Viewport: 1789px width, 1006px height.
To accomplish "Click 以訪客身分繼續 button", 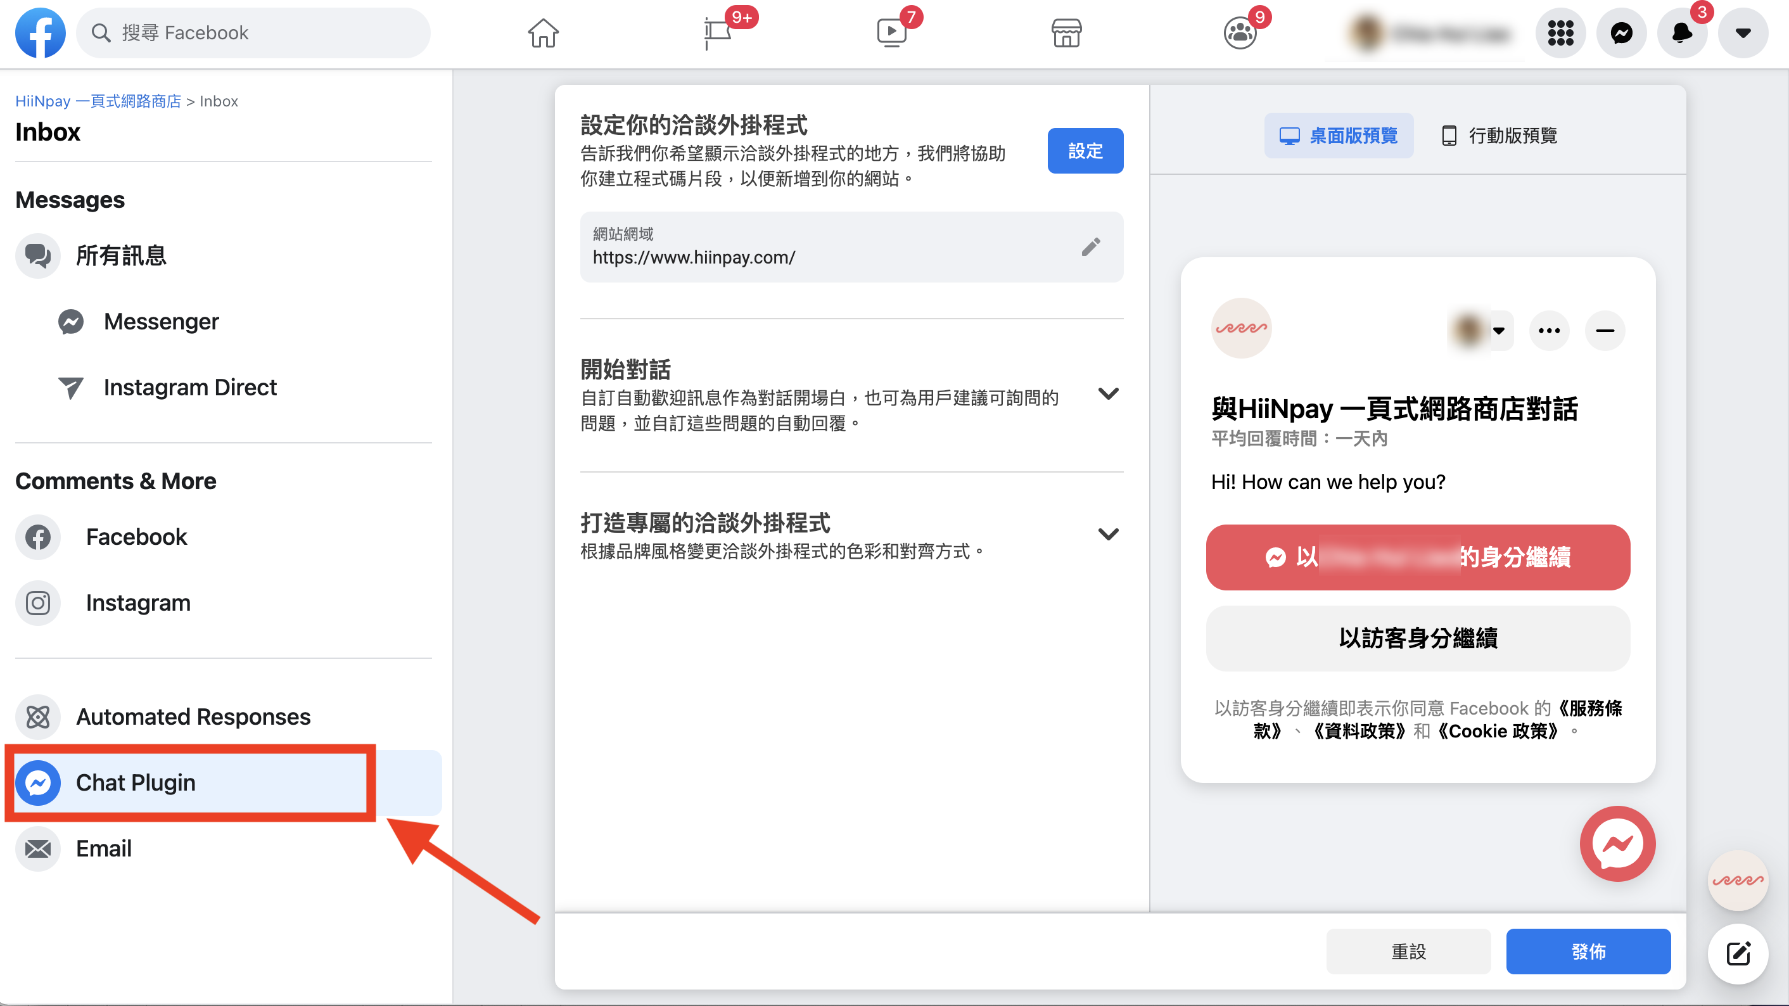I will coord(1418,639).
